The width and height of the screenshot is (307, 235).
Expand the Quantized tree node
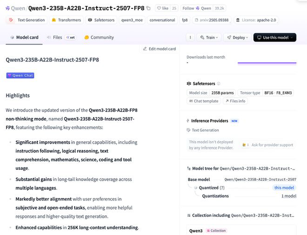click(195, 188)
